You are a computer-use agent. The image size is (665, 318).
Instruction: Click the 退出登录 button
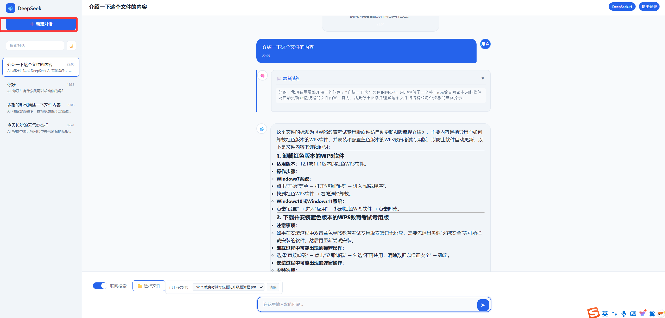pyautogui.click(x=649, y=7)
